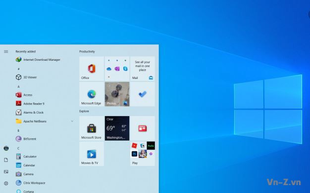Launch Microsoft Edge from the tiles

click(92, 94)
